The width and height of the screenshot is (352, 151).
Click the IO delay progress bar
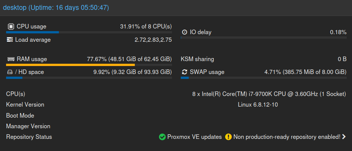point(264,38)
